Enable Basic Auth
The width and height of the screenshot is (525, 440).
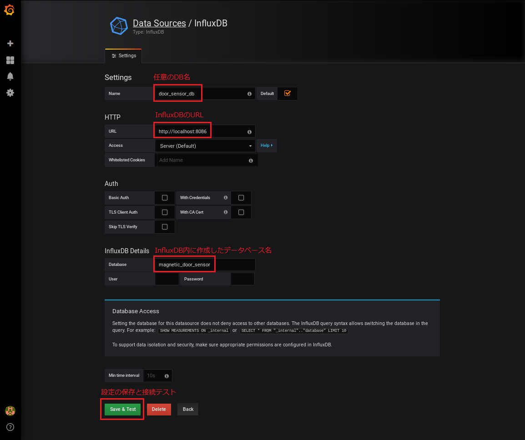coord(164,198)
